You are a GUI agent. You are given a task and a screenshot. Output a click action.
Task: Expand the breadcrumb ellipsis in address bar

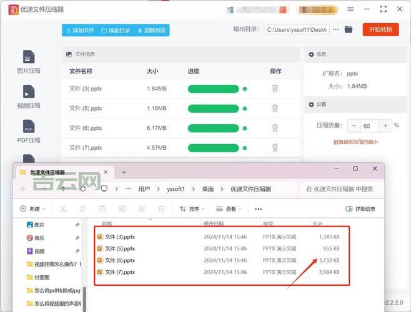point(129,188)
